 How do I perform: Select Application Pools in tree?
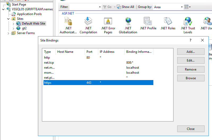(29, 14)
